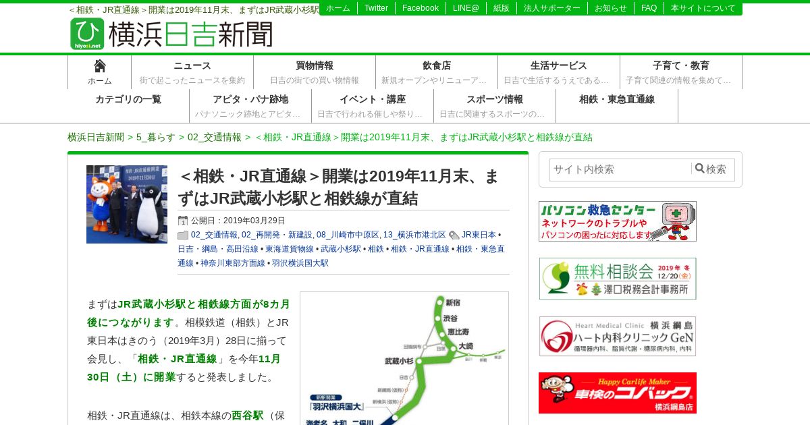Click the Yokohama Hiyoshi Shimbun site logo
Viewport: 810px width, 425px height.
pos(171,34)
